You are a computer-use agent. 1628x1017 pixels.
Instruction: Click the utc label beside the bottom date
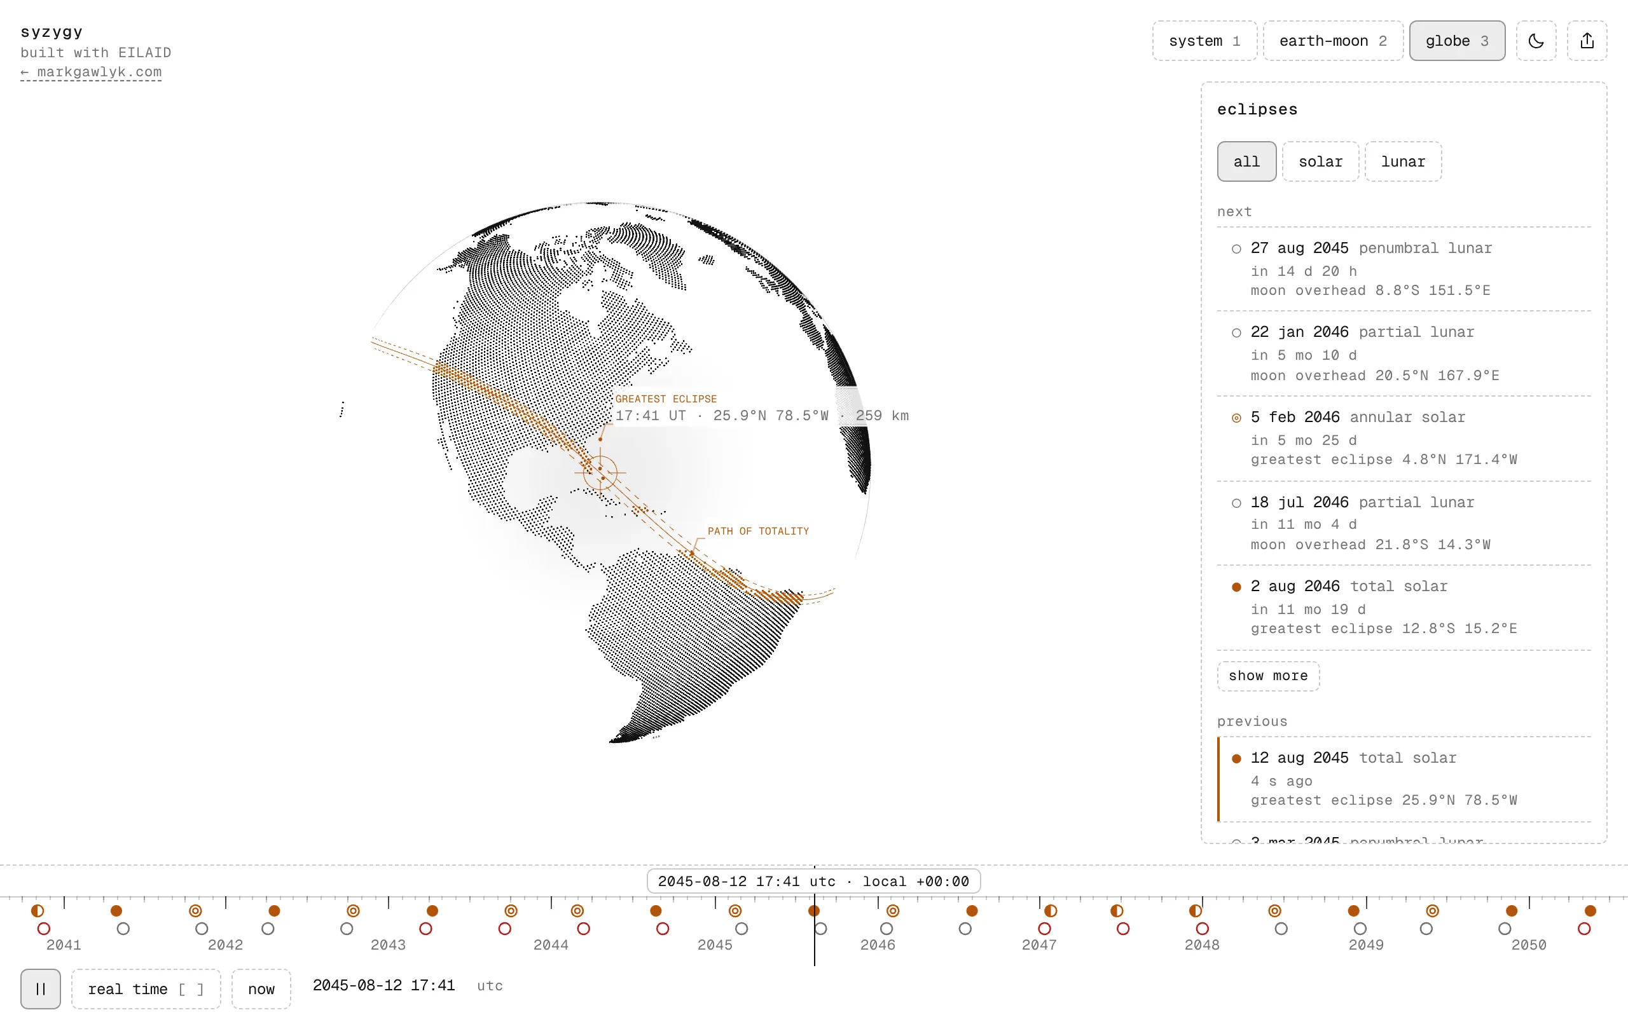490,986
